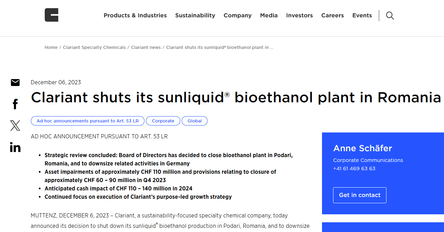Open the Careers menu item
The image size is (444, 232).
point(332,16)
